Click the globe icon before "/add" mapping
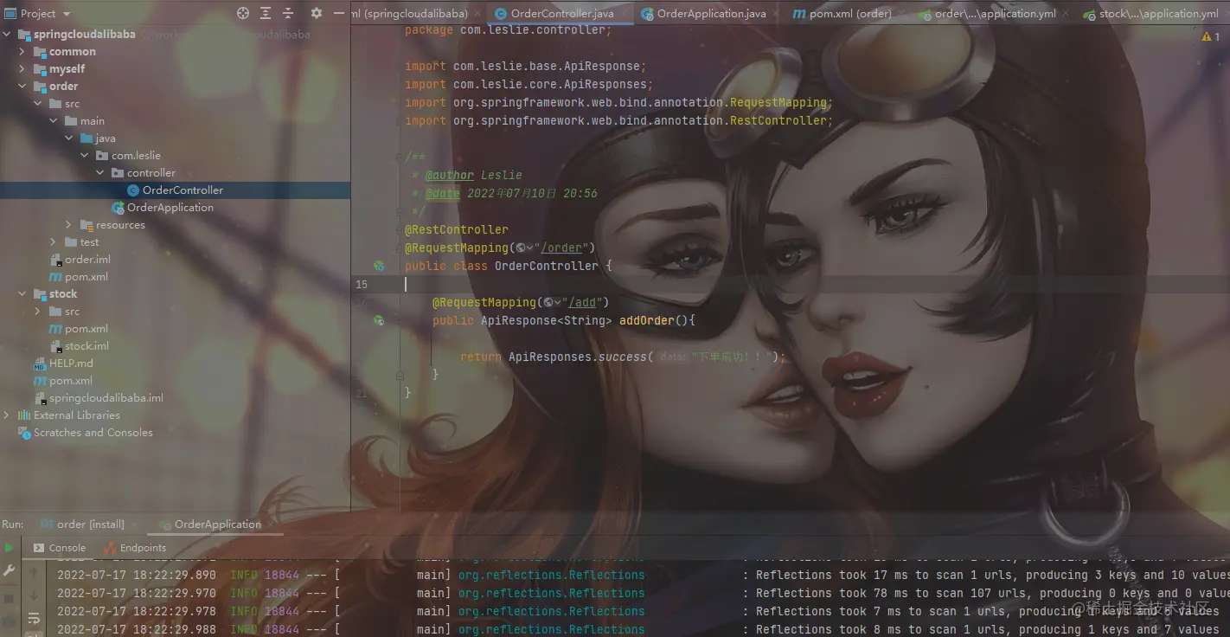The height and width of the screenshot is (637, 1230). point(550,302)
